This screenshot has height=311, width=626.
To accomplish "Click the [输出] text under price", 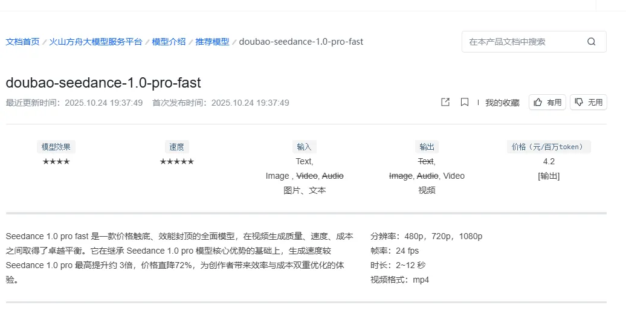I will 548,176.
